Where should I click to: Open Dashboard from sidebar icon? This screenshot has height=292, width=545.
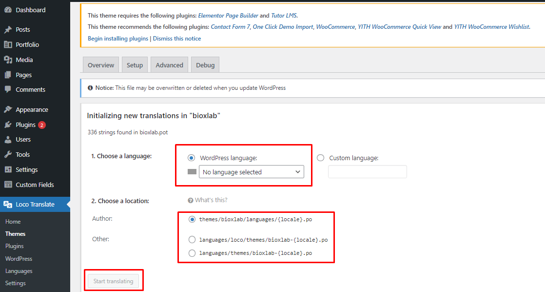click(8, 10)
